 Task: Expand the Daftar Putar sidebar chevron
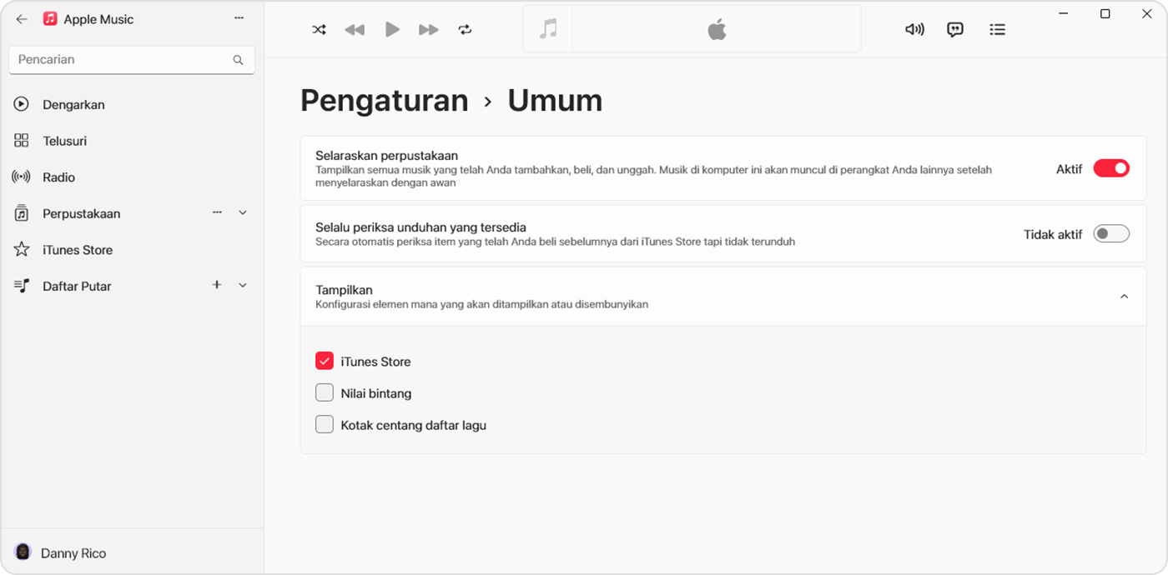click(243, 286)
